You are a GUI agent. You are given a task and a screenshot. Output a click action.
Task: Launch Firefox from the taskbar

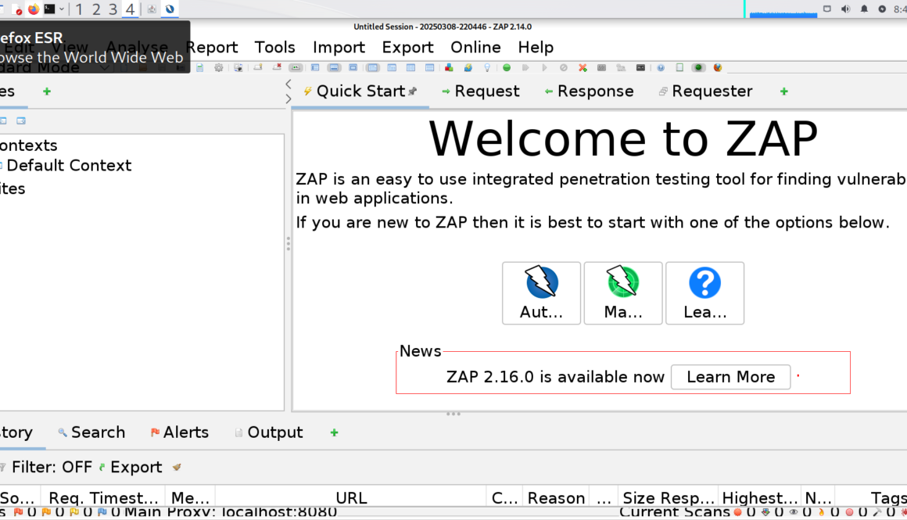tap(34, 9)
